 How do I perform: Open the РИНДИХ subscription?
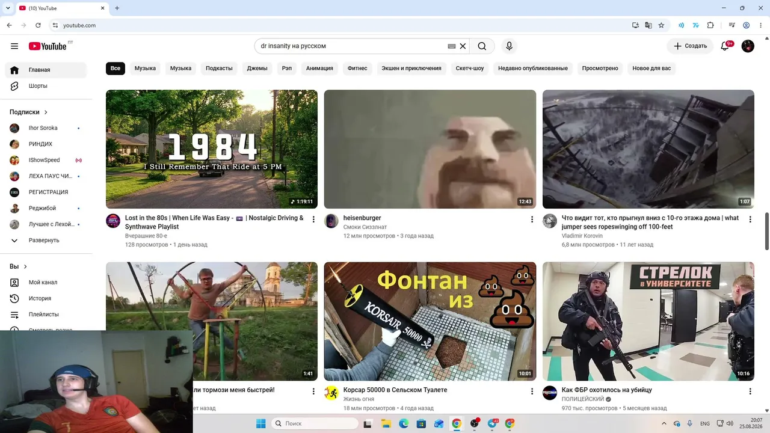click(46, 144)
